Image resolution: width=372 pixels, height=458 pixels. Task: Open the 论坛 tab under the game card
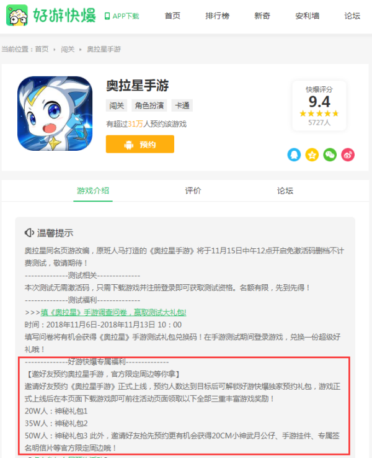point(285,191)
